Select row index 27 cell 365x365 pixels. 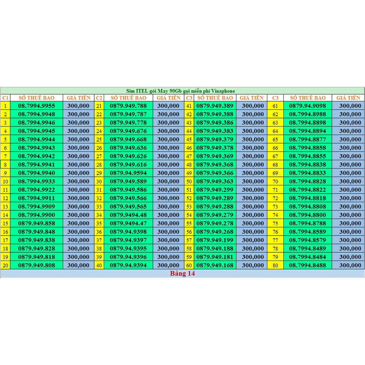[99, 156]
